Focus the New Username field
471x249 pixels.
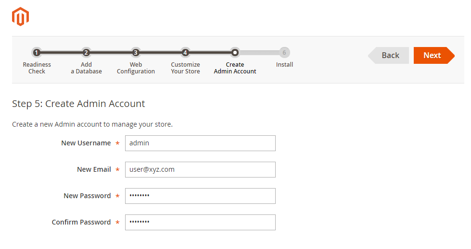(200, 143)
